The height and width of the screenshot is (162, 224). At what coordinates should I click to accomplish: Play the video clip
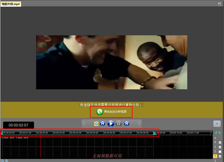(x=111, y=124)
